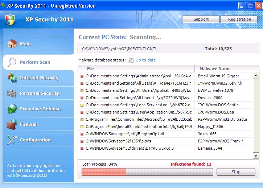Click the Firewall brick wall icon
The image size is (263, 188).
click(x=12, y=124)
